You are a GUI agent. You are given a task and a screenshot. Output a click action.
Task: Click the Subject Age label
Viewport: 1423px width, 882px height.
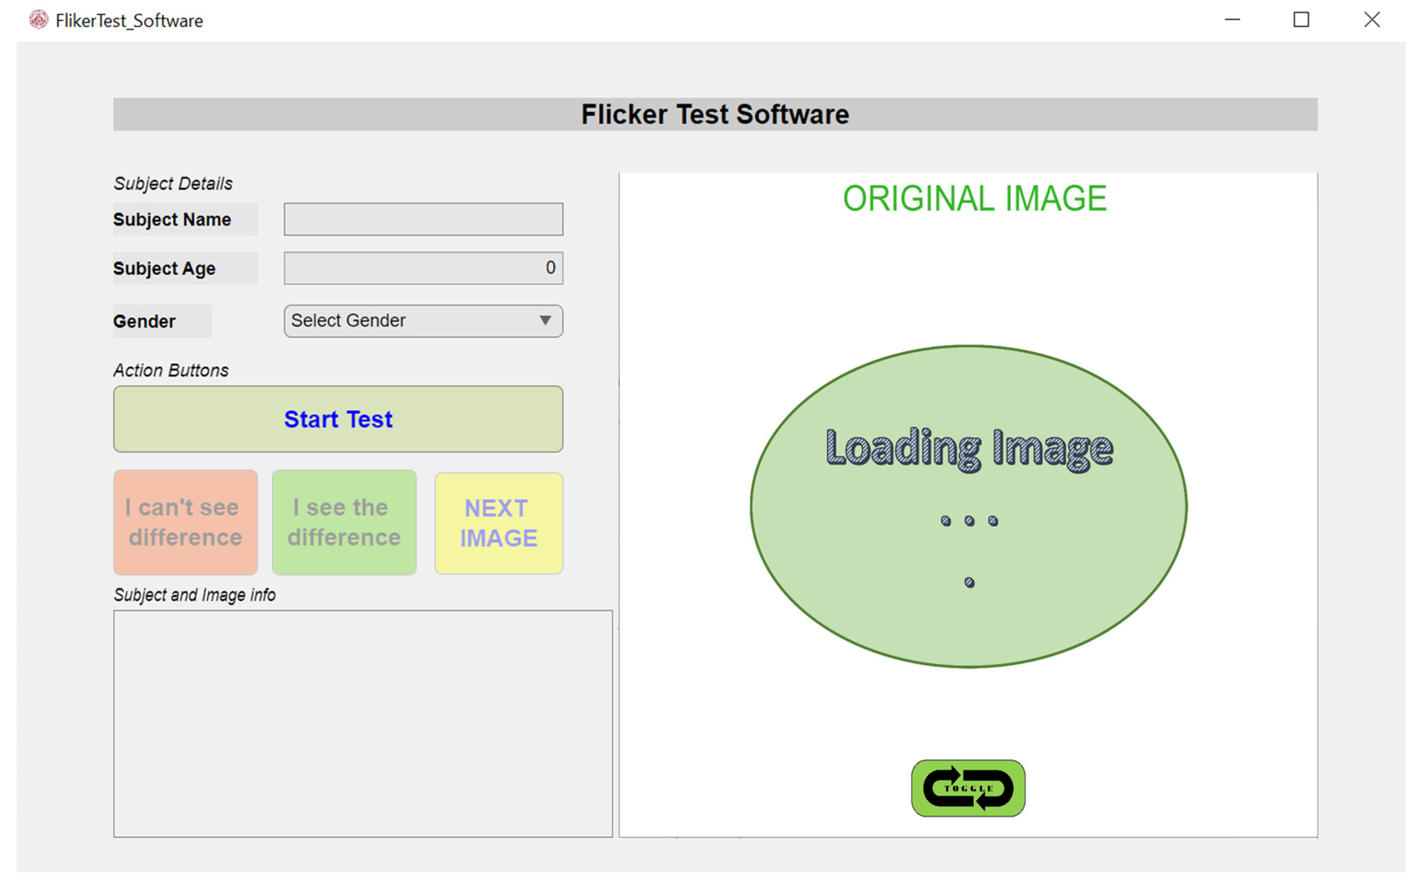tap(165, 268)
